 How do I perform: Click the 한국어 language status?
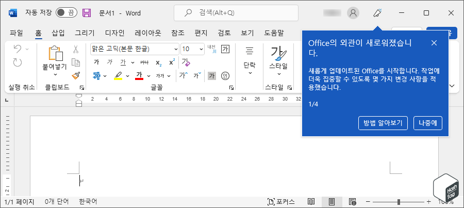click(88, 202)
